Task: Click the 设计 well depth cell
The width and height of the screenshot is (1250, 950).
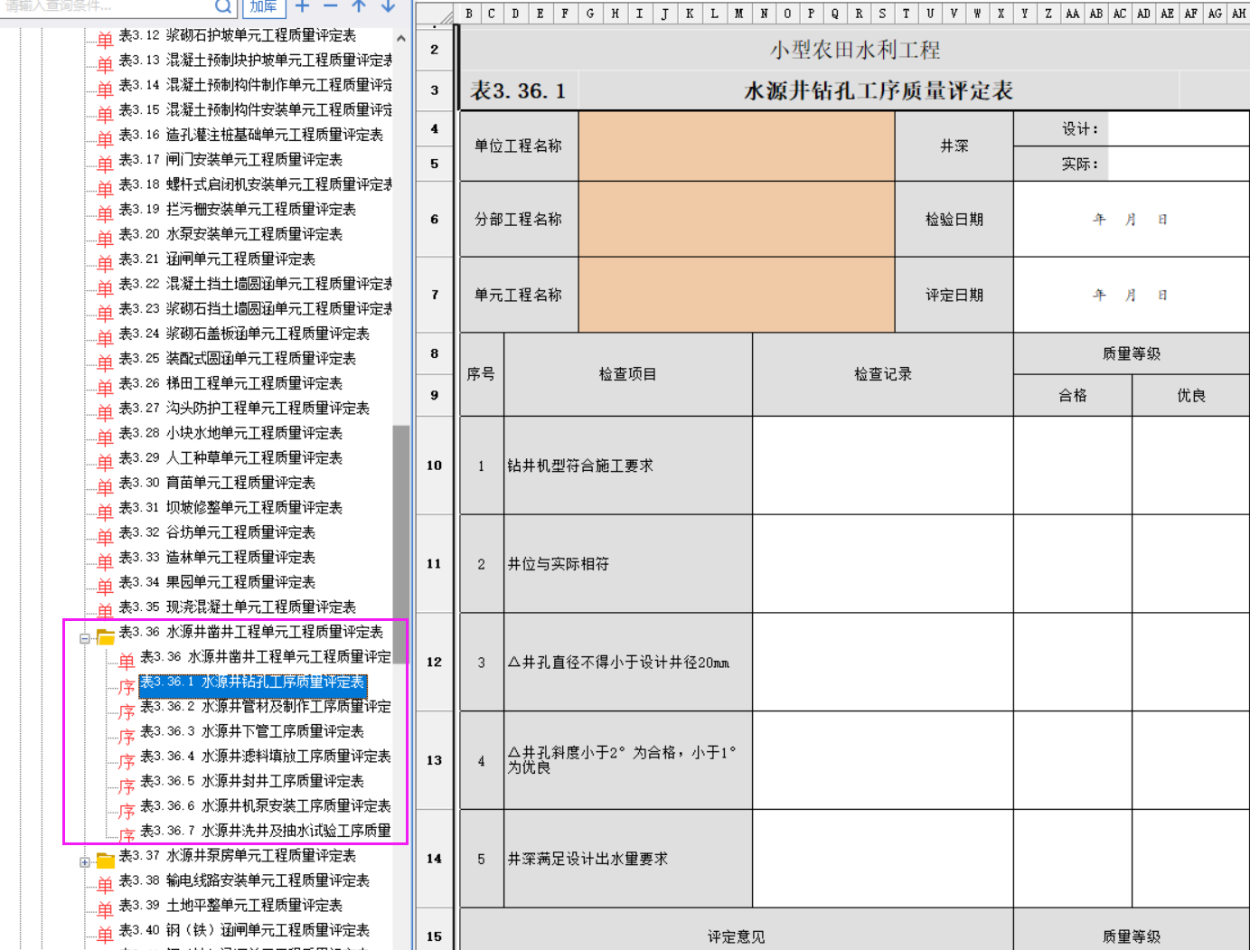Action: pos(1179,129)
